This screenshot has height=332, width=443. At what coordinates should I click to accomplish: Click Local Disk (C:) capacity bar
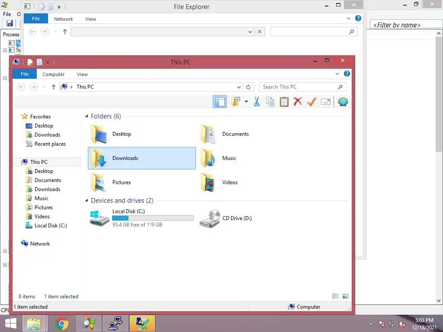pyautogui.click(x=153, y=218)
